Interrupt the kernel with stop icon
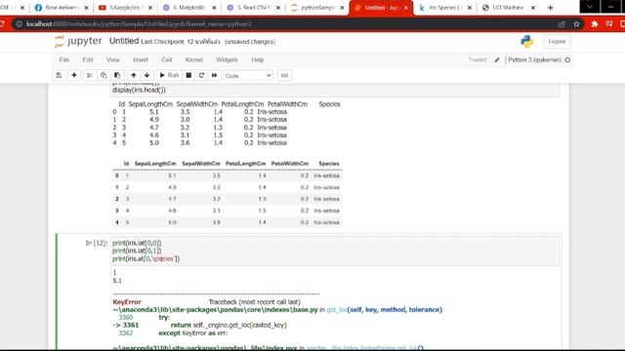The width and height of the screenshot is (625, 351). (188, 75)
